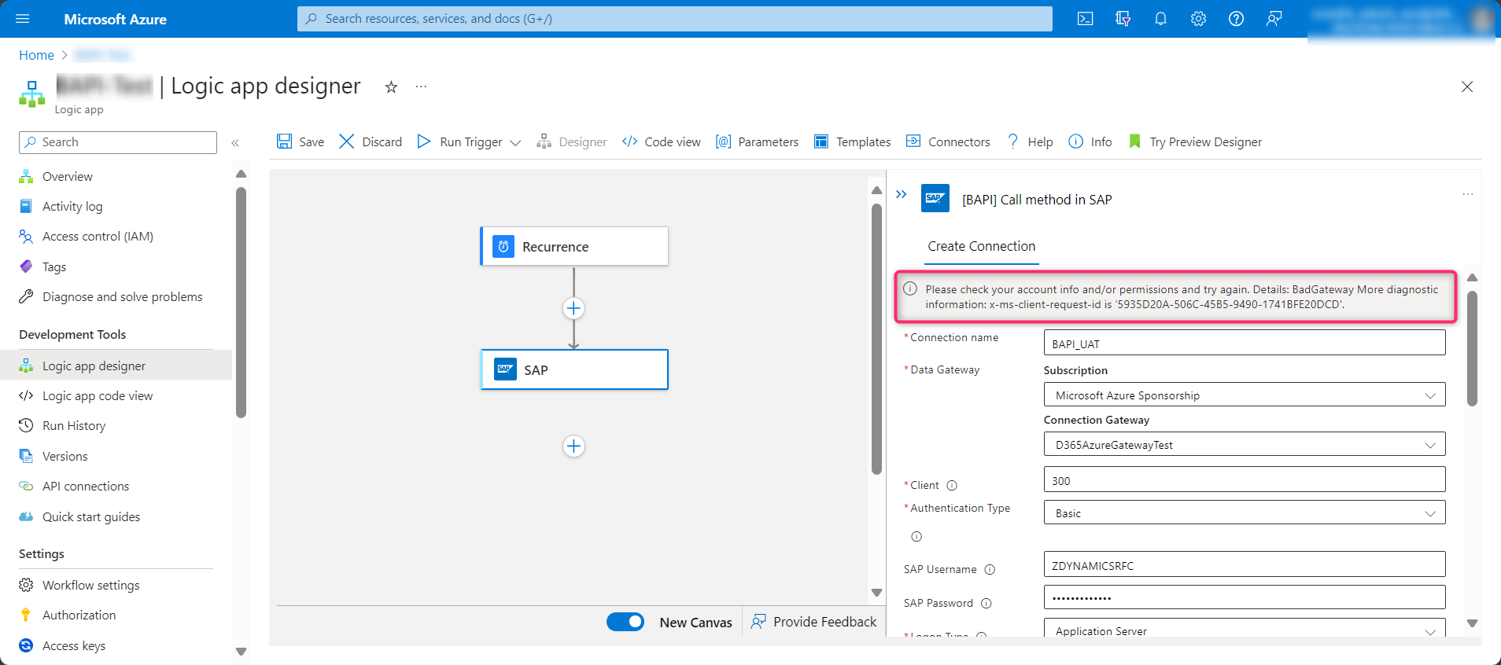Click Provide Feedback
The image size is (1501, 665).
(x=813, y=622)
